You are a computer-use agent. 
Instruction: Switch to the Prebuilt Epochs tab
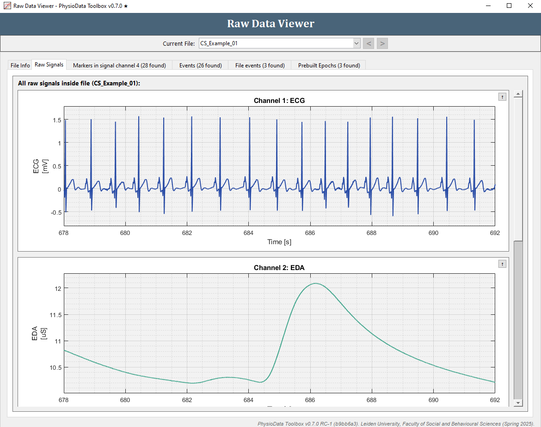pos(328,65)
